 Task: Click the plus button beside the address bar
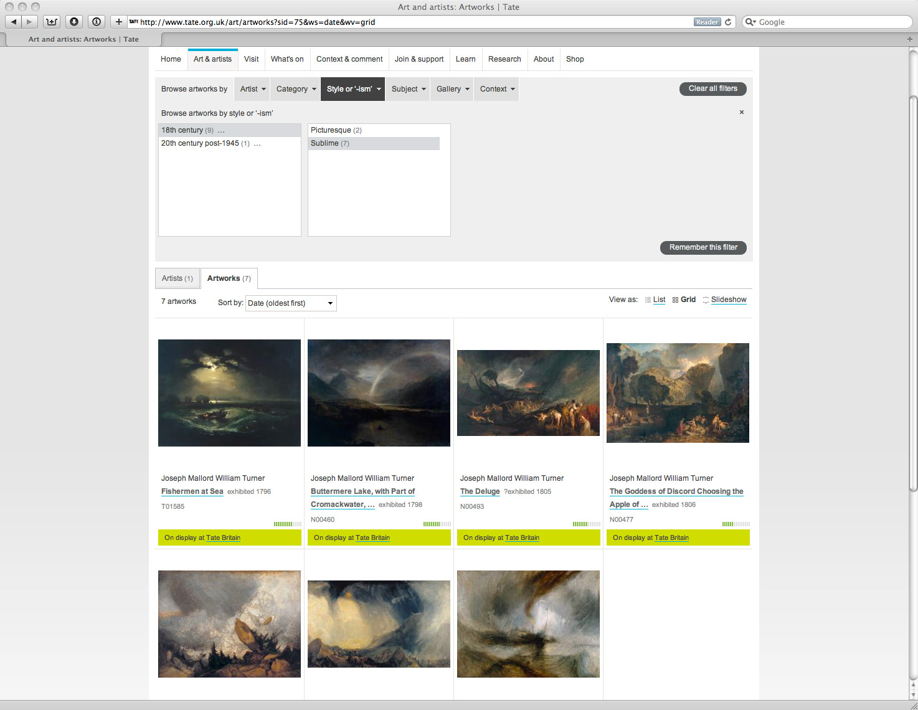[x=118, y=22]
